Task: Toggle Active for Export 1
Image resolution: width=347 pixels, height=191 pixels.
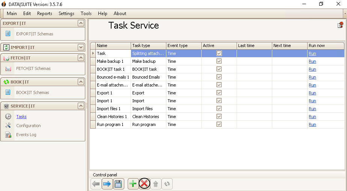Action: pyautogui.click(x=219, y=93)
